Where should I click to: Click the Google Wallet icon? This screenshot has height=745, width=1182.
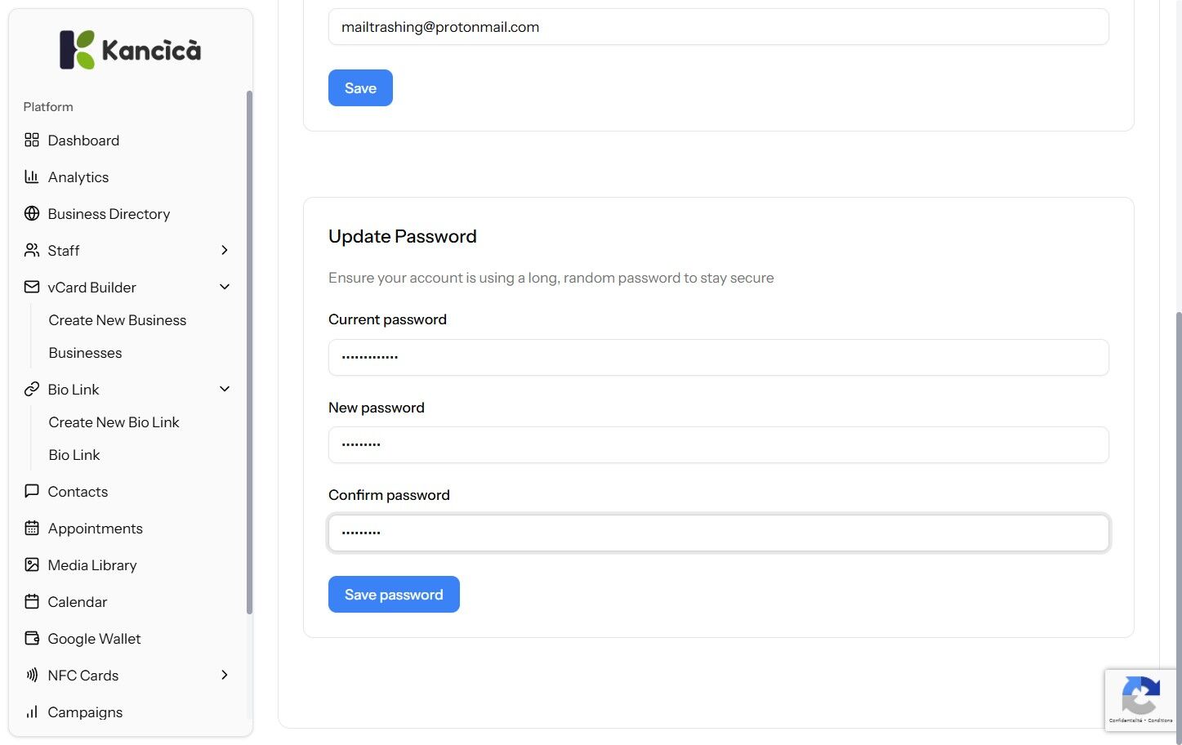[x=32, y=639]
